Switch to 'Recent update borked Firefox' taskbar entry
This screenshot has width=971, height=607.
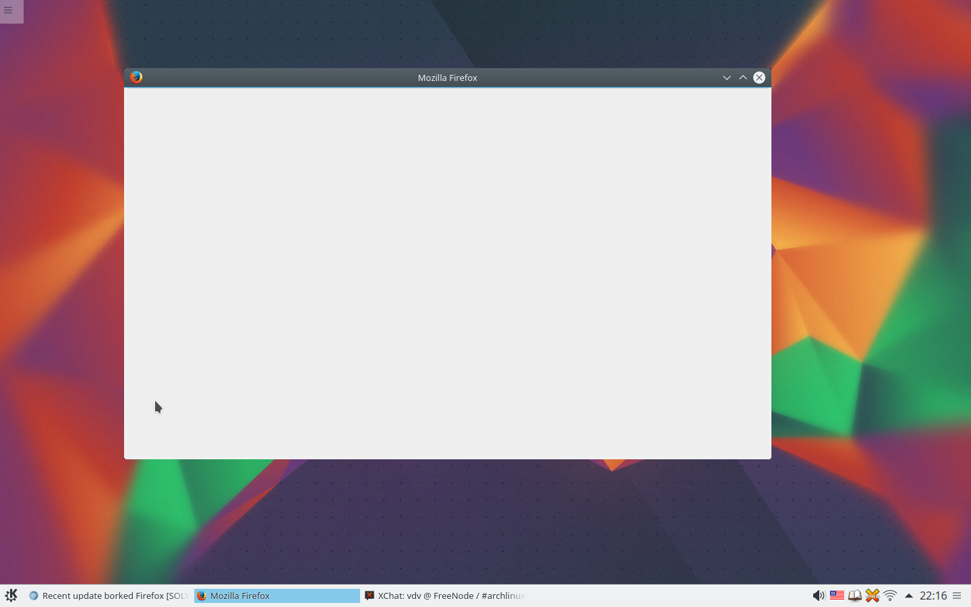pos(109,596)
